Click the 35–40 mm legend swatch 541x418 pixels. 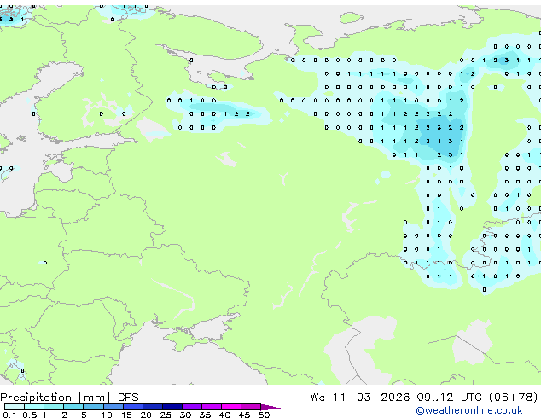(x=211, y=407)
